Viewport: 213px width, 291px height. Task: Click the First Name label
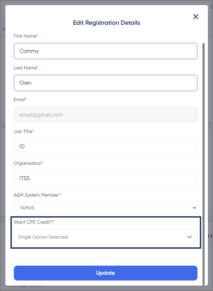point(25,36)
